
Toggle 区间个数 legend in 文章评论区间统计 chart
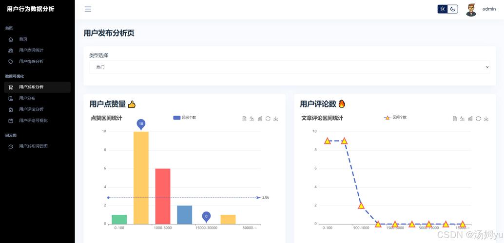395,118
